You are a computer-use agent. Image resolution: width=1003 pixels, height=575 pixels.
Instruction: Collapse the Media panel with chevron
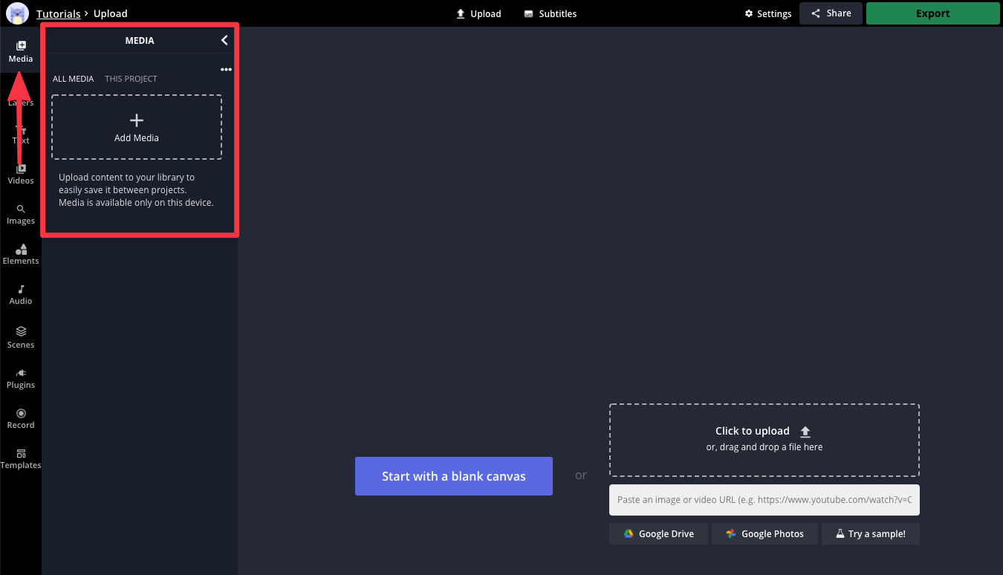coord(224,40)
